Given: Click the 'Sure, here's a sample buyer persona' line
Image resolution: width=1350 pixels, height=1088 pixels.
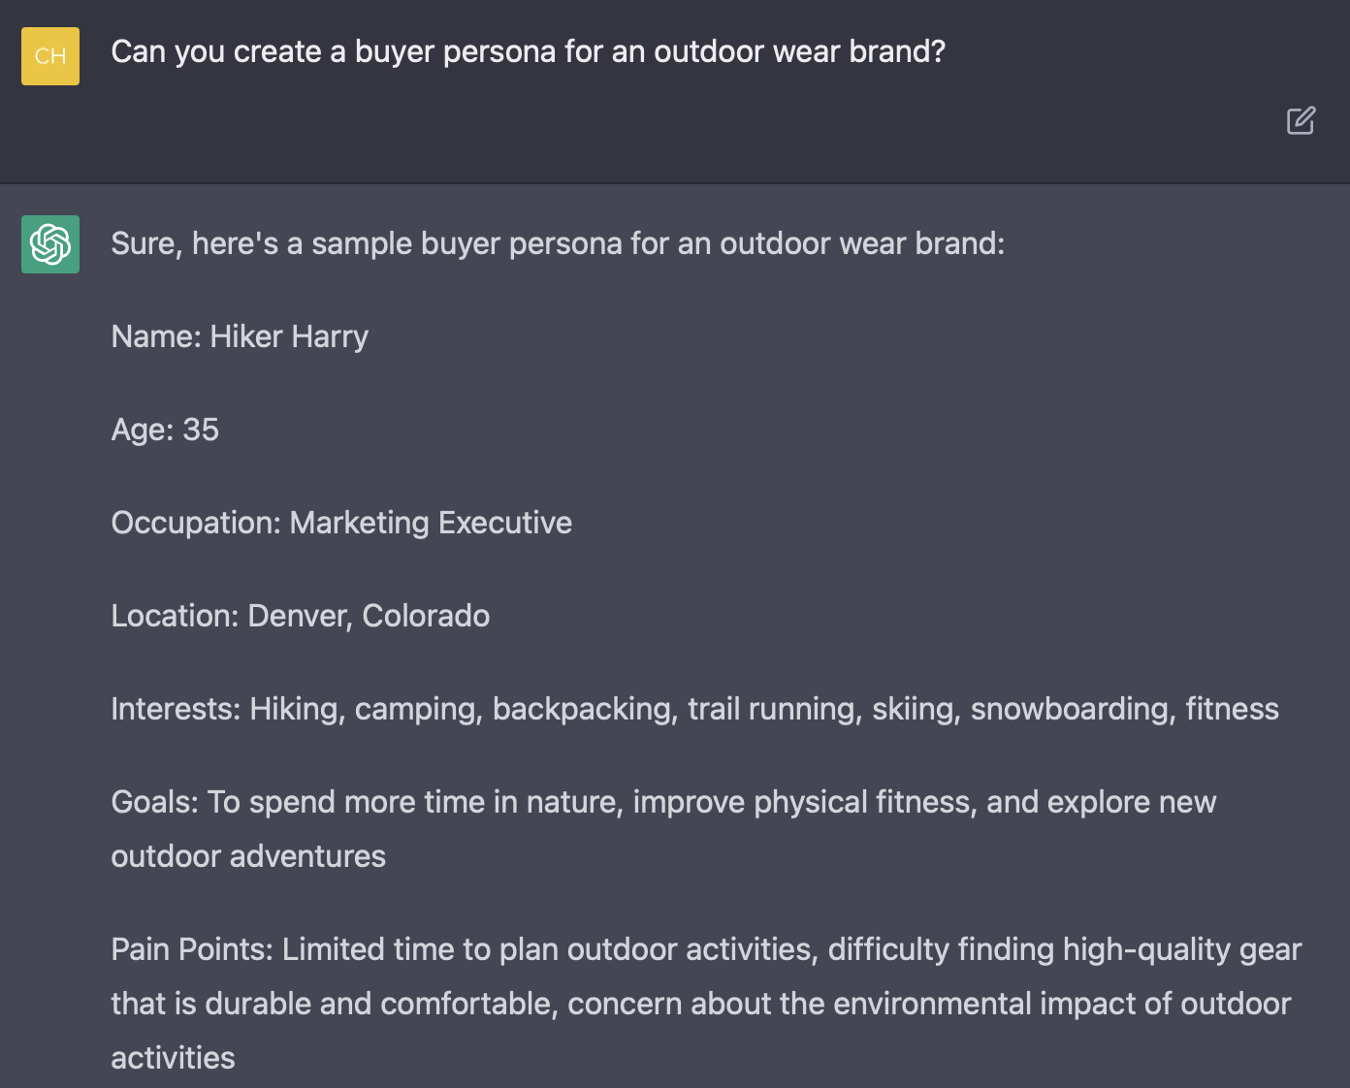Looking at the screenshot, I should click(558, 243).
